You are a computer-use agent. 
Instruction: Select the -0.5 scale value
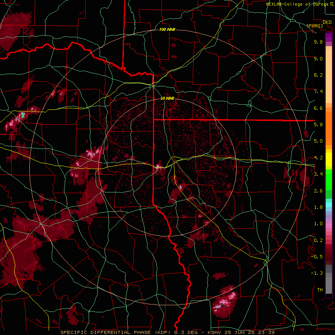pos(317,257)
